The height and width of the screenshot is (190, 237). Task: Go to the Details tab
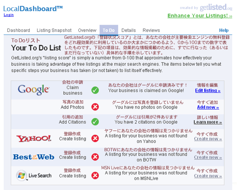129,30
